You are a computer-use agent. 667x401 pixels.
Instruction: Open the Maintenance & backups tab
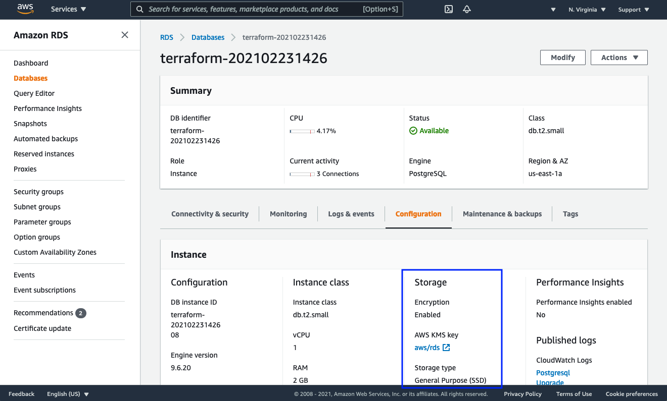tap(502, 214)
